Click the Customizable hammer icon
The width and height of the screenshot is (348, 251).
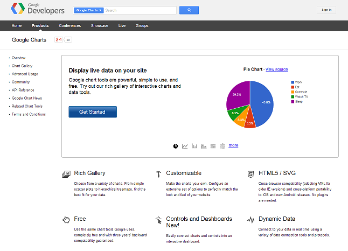click(x=158, y=174)
